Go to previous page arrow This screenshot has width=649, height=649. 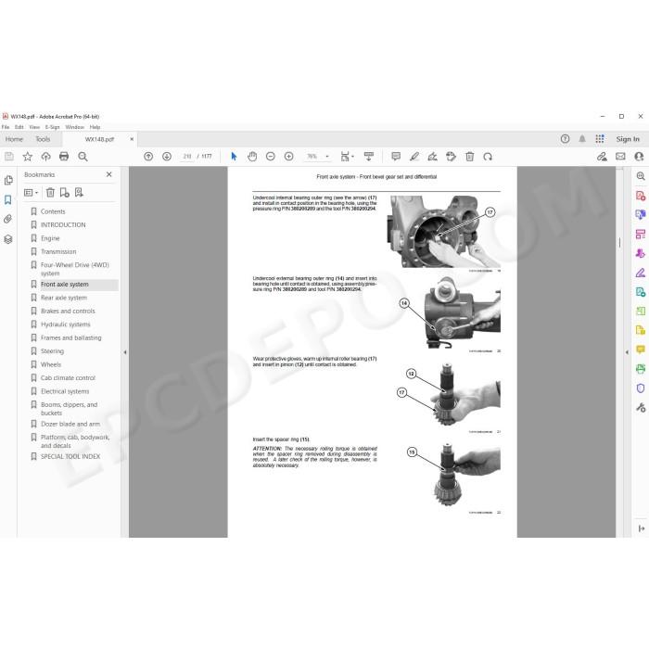point(148,157)
